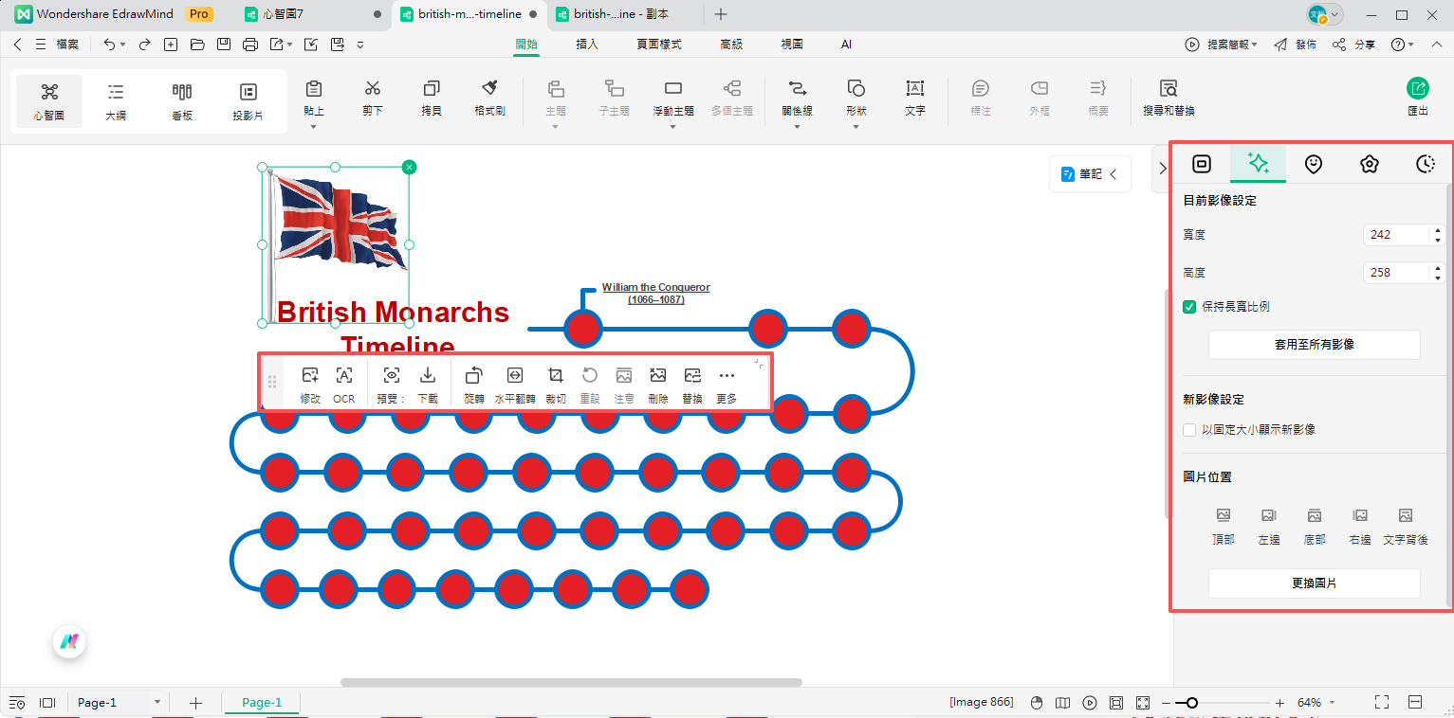The height and width of the screenshot is (718, 1454).
Task: Enable 保持長寬比例 aspect ratio lock
Action: [1188, 306]
